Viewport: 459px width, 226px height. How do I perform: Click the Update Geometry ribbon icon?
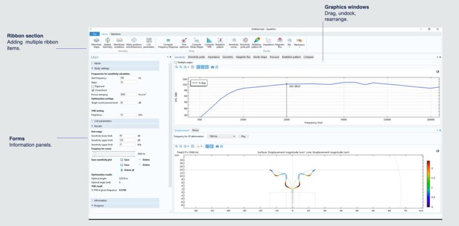pos(108,42)
